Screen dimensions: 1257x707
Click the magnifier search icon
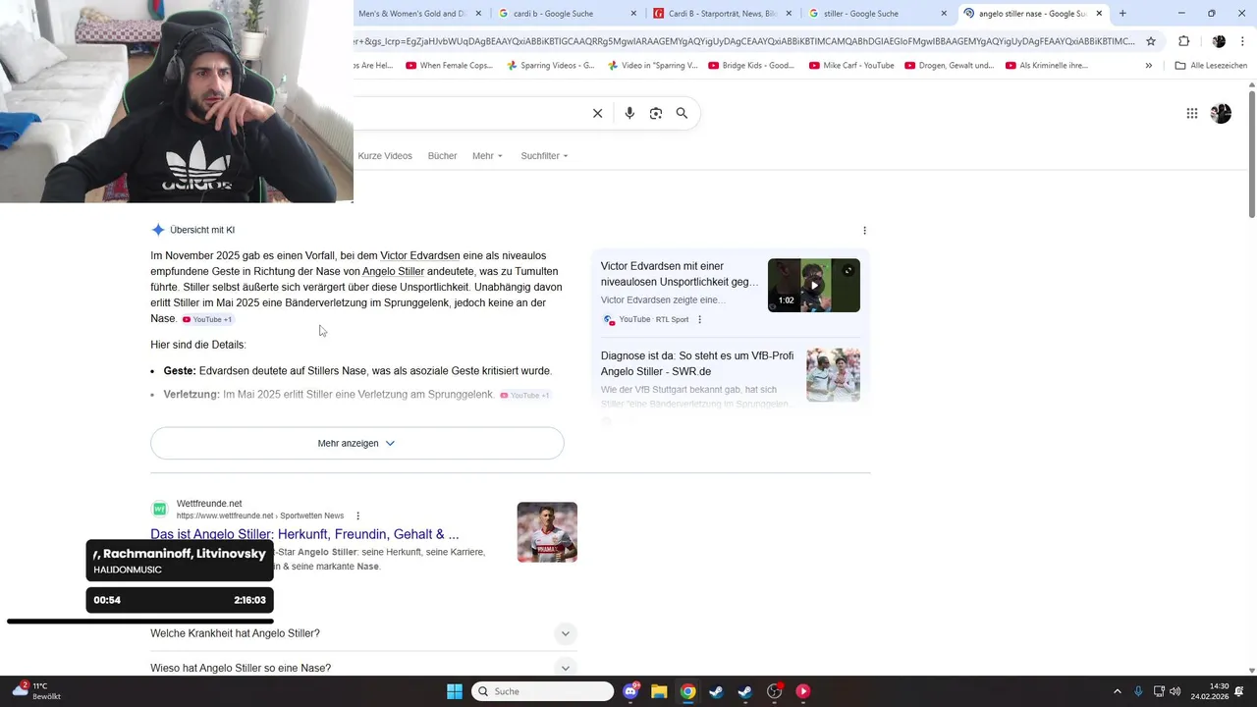tap(682, 113)
